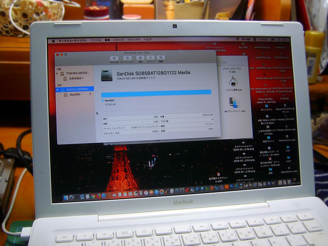Open Spotlight search in the menu bar

coord(279,39)
